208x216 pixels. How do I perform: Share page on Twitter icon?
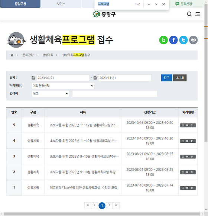coord(183,40)
